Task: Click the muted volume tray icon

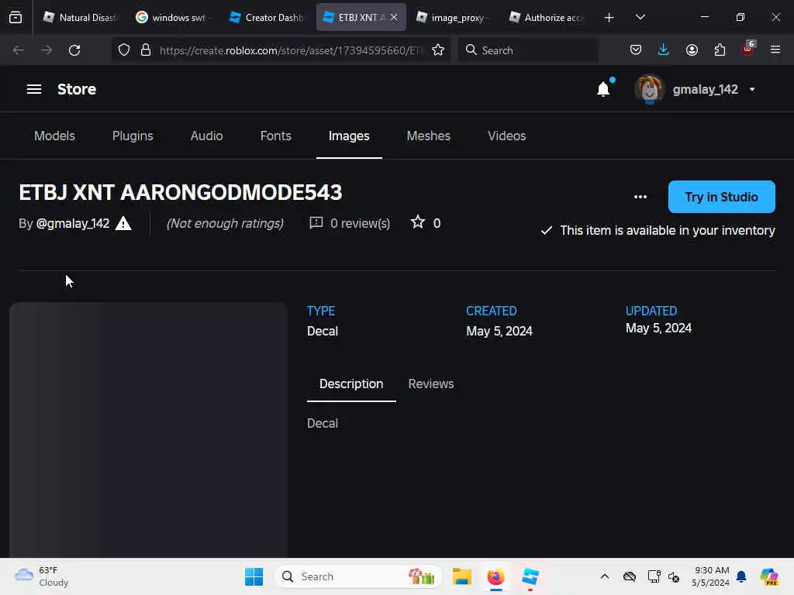Action: [674, 576]
